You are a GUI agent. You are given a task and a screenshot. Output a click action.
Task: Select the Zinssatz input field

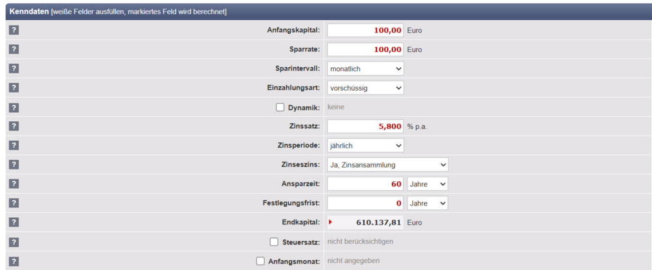pyautogui.click(x=365, y=127)
